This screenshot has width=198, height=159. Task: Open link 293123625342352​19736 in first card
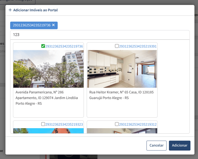point(64,46)
